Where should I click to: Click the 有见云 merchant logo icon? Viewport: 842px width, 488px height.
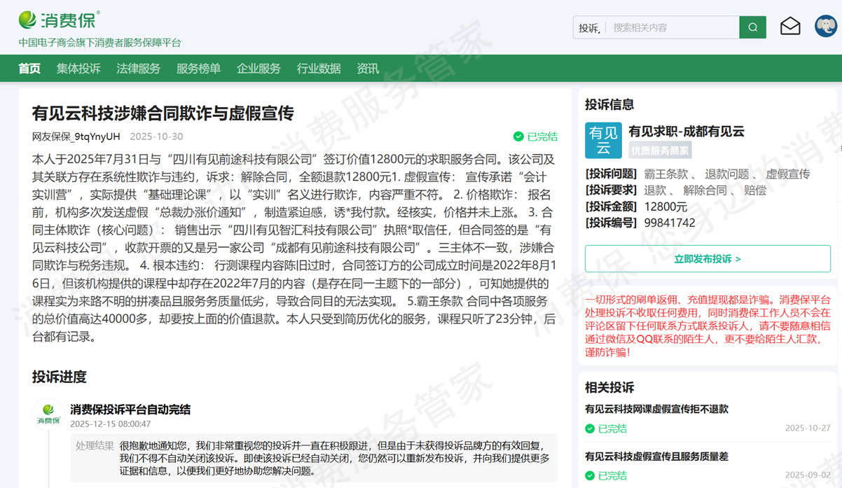click(602, 141)
